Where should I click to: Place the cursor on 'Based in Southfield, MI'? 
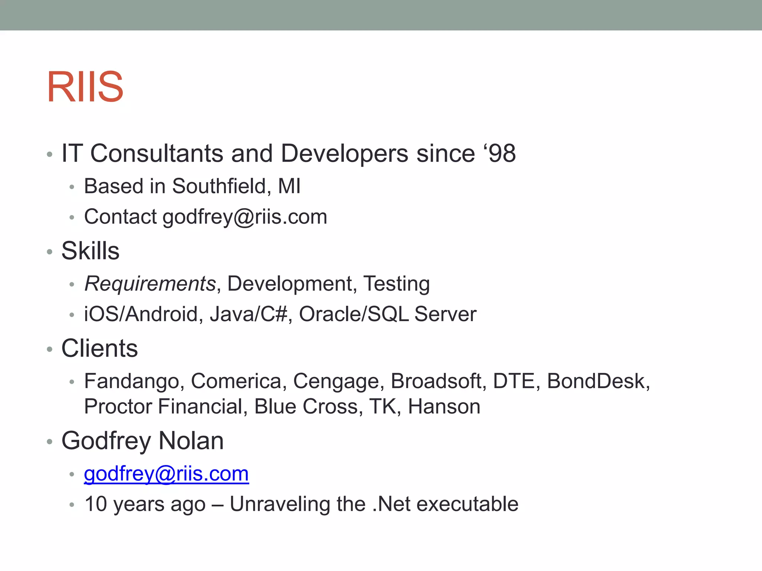point(192,186)
